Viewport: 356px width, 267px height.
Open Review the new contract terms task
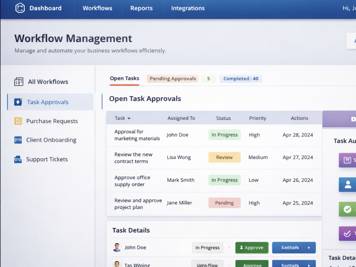pos(133,158)
